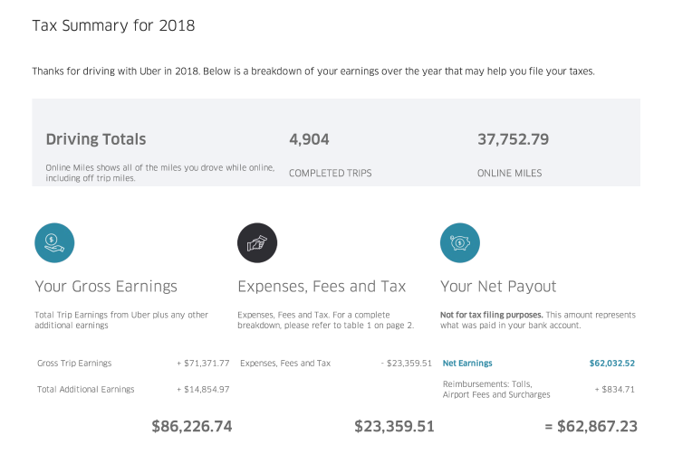Click the Gross Trip Earnings row label
Screen dimensions: 673x473
(74, 364)
